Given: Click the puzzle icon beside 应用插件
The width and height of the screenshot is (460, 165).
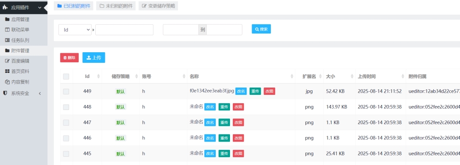Looking at the screenshot, I should (x=5, y=8).
